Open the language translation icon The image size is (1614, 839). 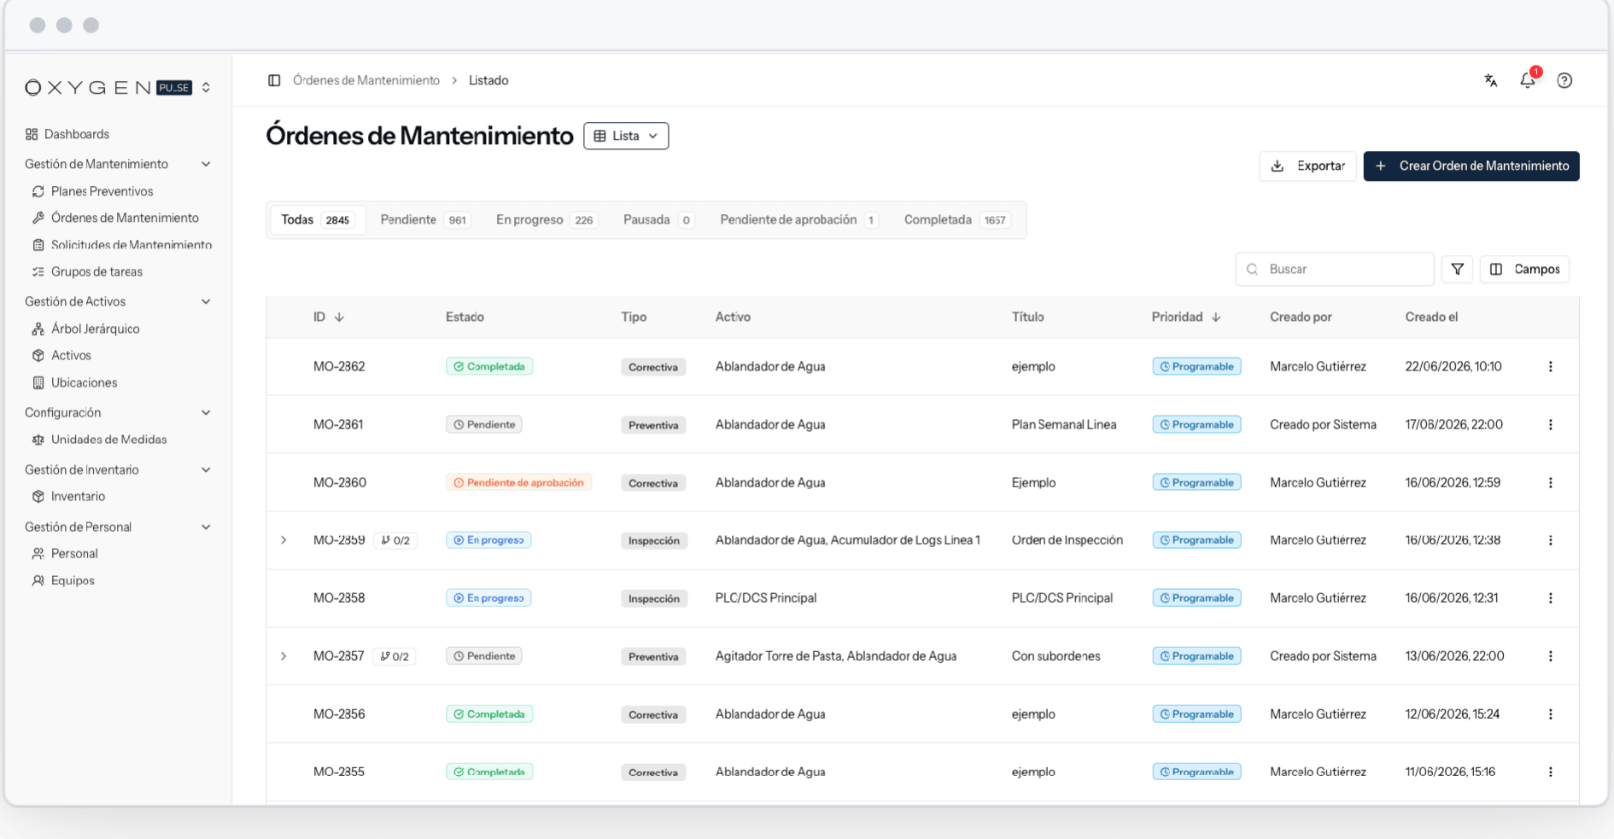(x=1491, y=80)
